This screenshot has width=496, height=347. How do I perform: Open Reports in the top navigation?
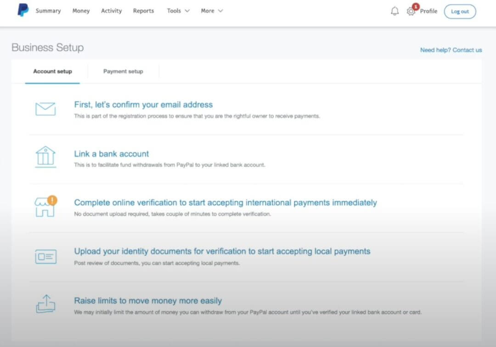coord(143,11)
